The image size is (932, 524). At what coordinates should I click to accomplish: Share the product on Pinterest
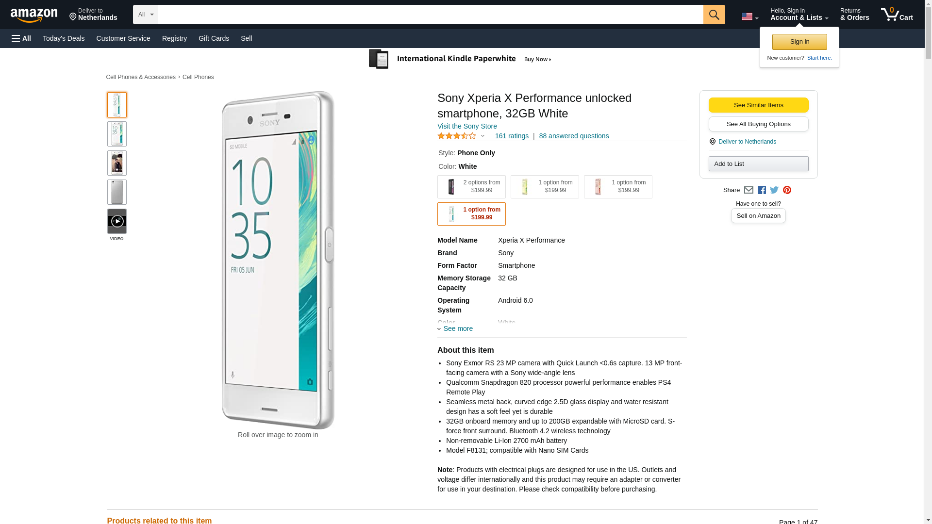(x=787, y=190)
